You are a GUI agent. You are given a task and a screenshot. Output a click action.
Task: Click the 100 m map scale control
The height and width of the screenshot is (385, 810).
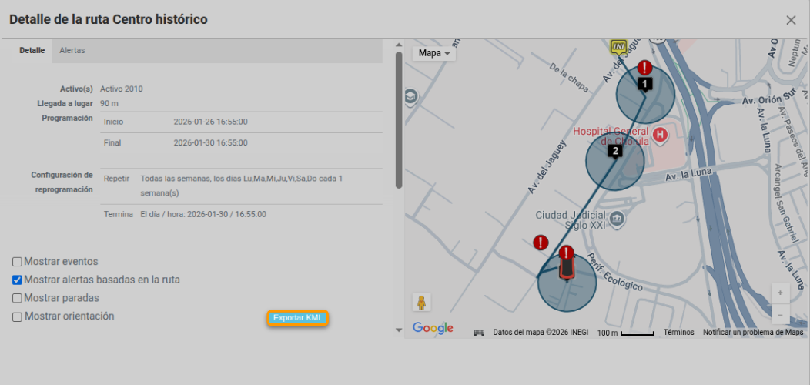(625, 333)
